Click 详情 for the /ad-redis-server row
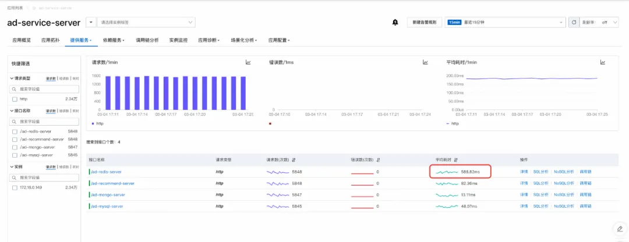 pos(524,172)
